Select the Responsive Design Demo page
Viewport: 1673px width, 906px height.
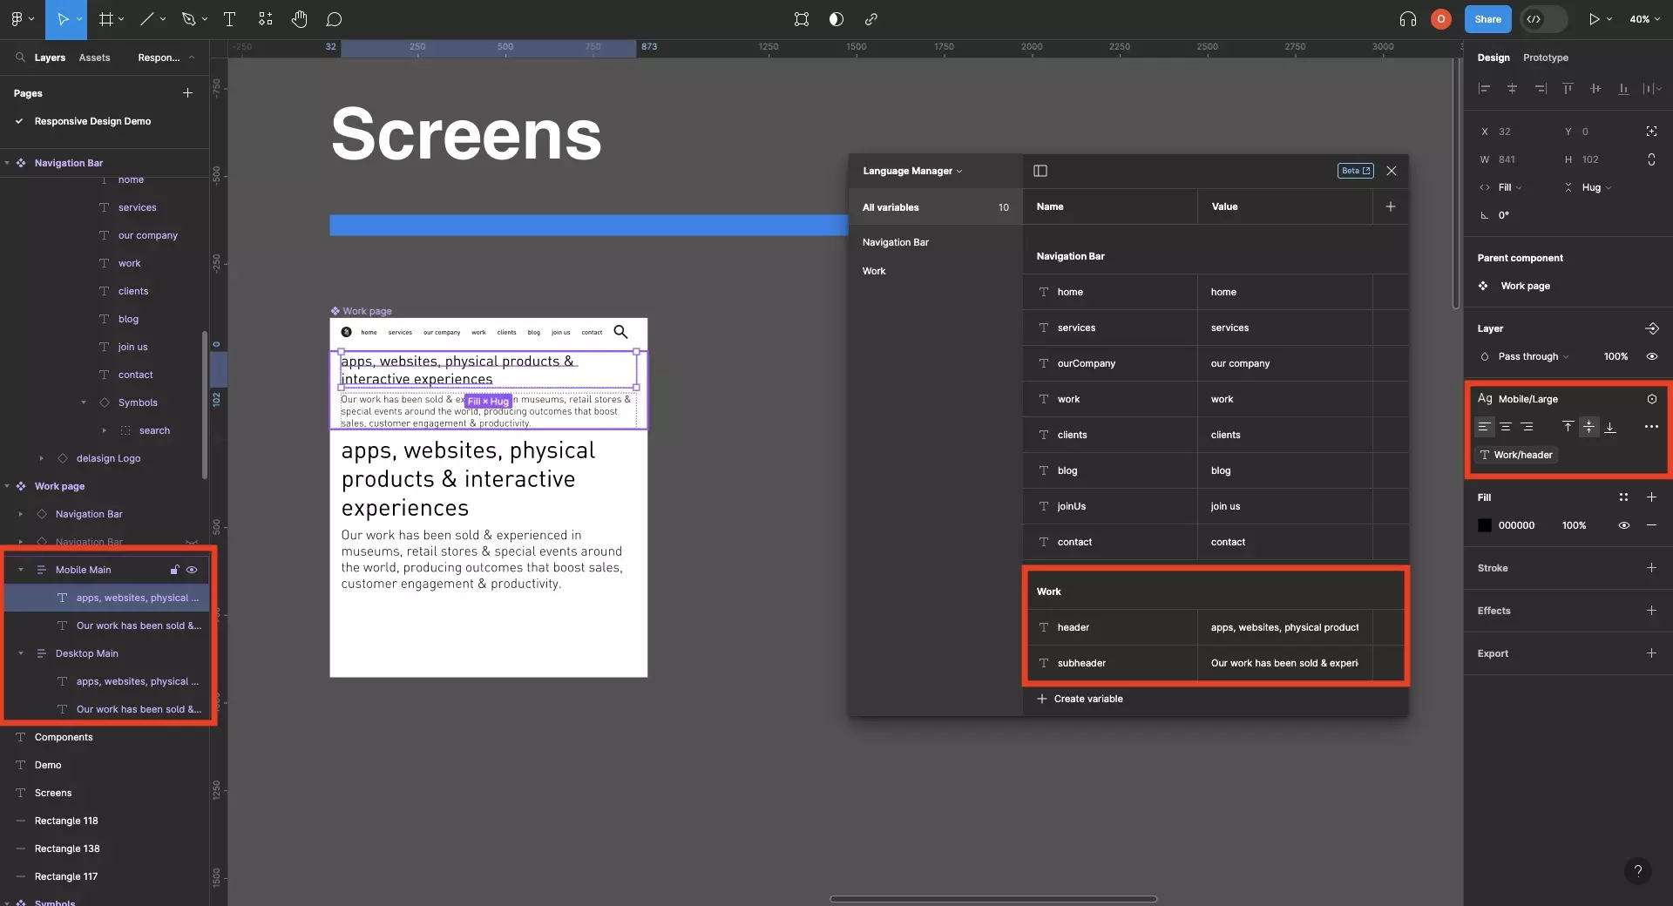point(92,121)
